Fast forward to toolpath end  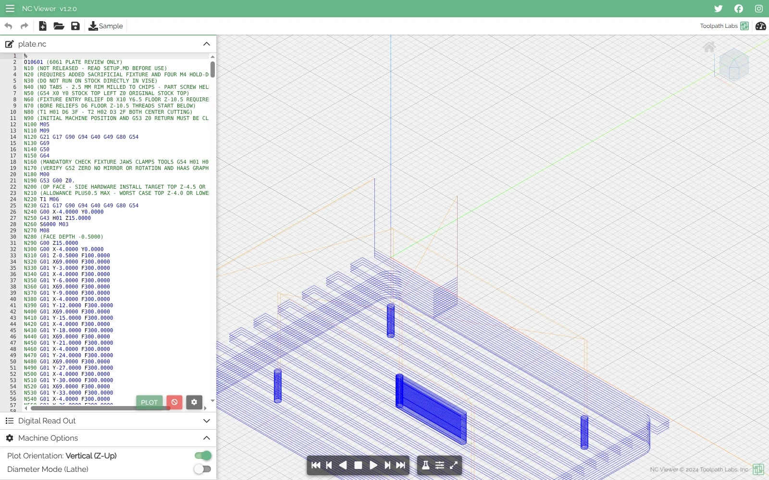(x=401, y=465)
